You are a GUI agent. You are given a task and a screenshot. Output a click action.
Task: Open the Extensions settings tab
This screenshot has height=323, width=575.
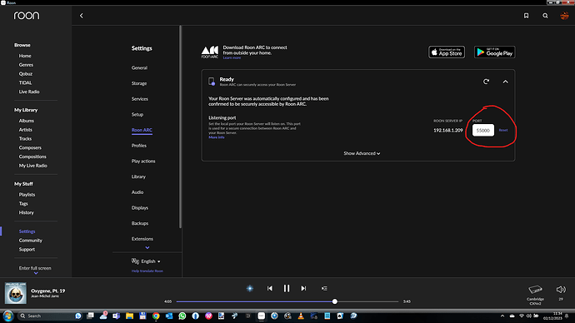point(142,239)
